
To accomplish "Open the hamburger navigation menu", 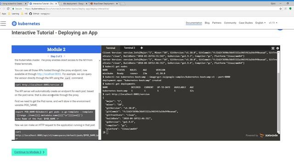I will (x=3, y=23).
